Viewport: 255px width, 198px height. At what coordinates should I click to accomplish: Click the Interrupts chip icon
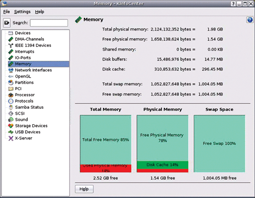[x=11, y=52]
